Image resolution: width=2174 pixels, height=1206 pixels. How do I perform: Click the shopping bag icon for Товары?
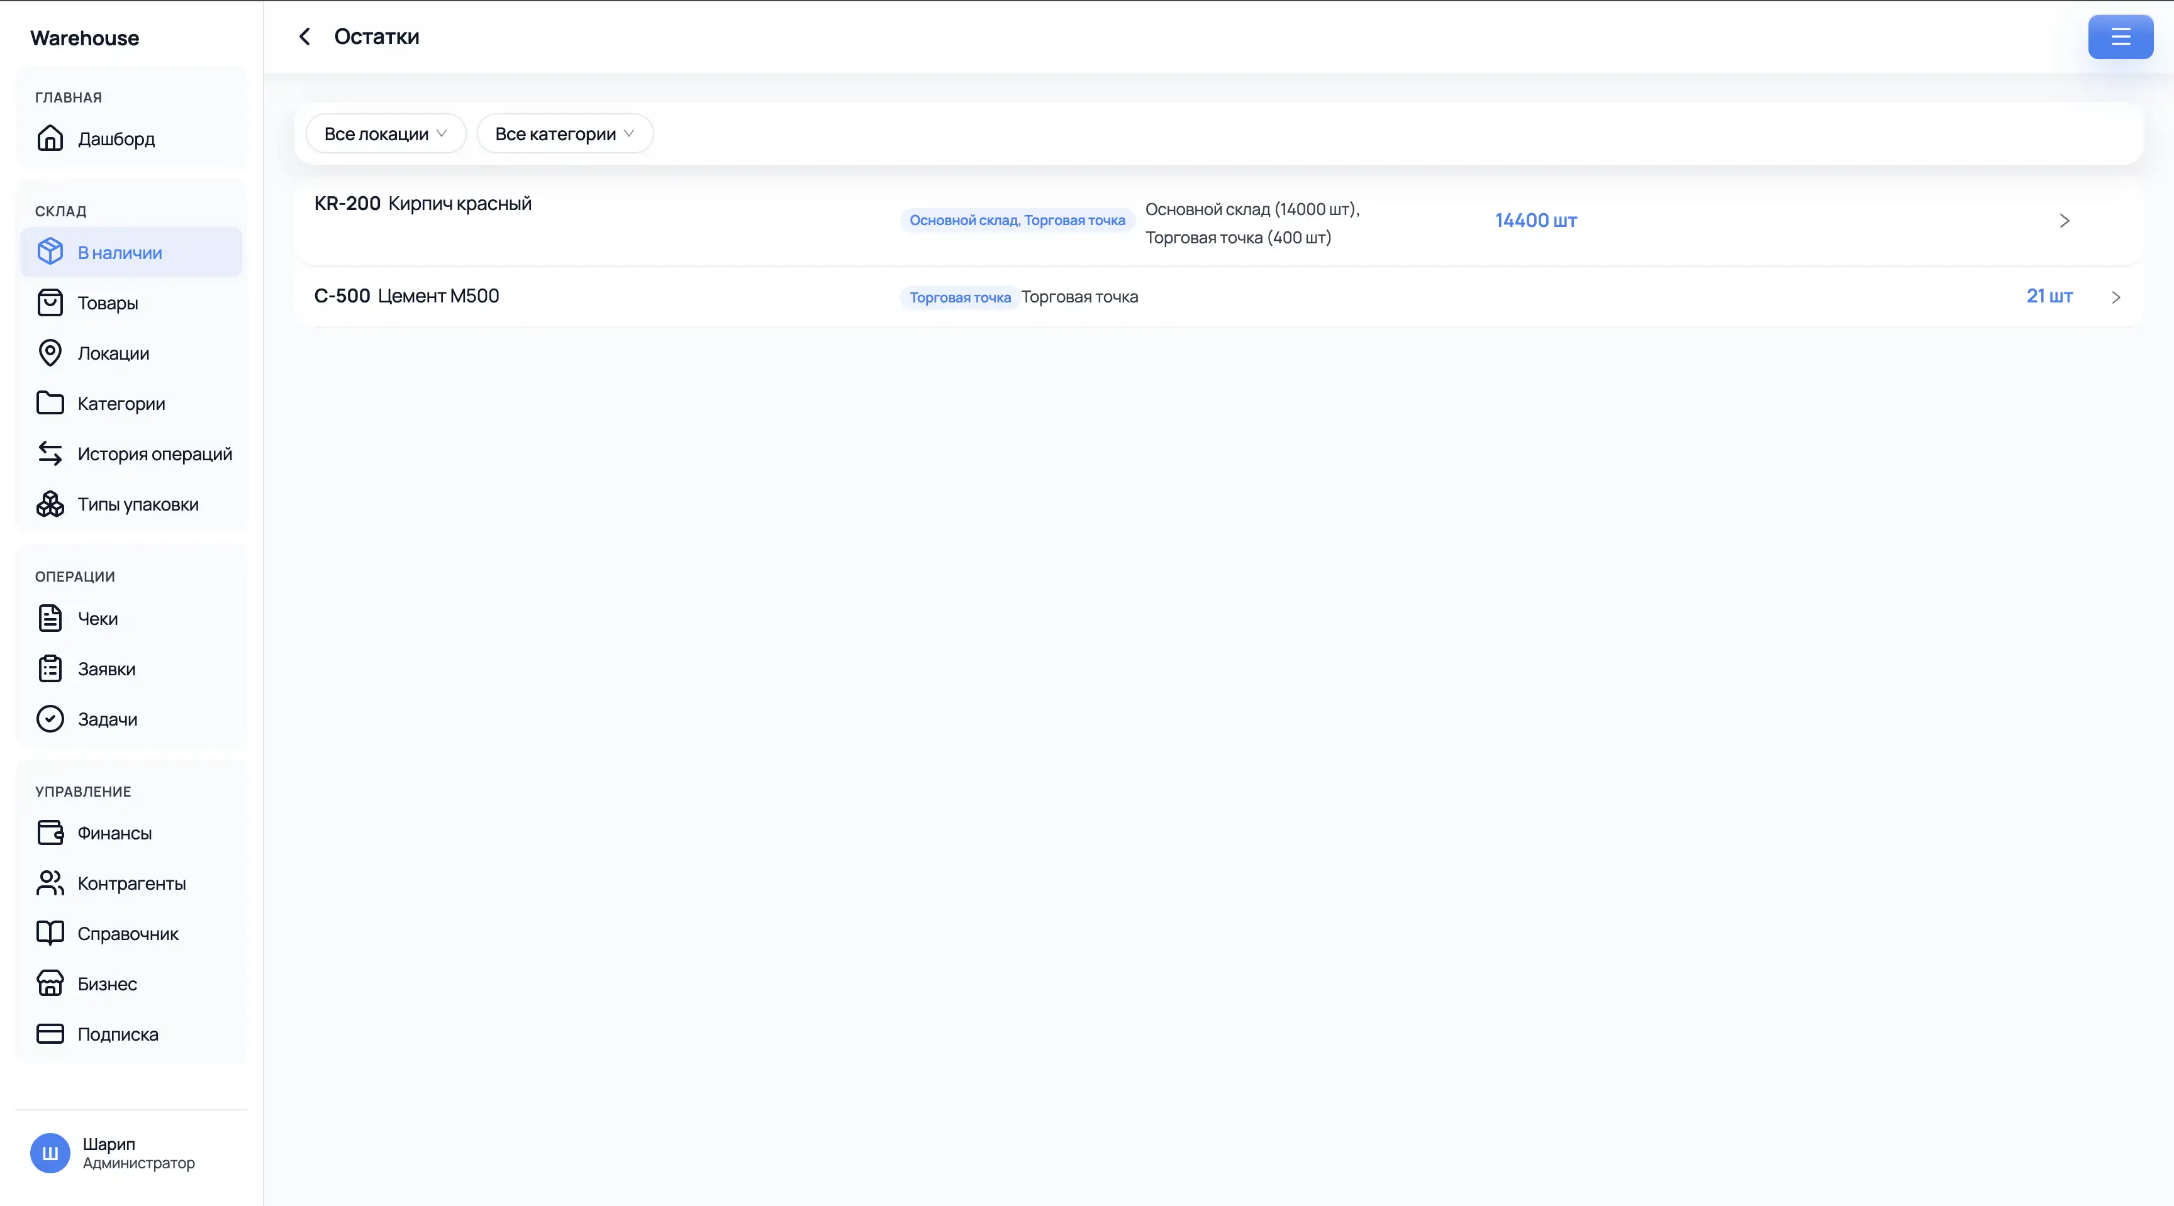click(50, 302)
